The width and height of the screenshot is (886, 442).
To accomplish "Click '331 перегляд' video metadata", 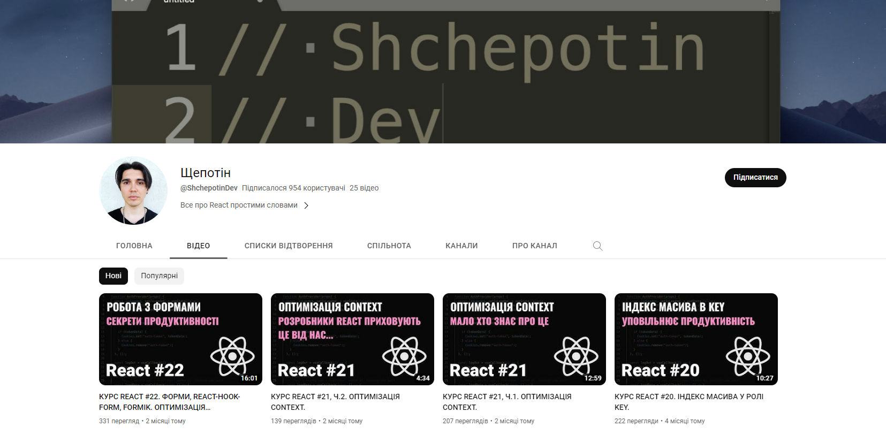I will point(119,421).
